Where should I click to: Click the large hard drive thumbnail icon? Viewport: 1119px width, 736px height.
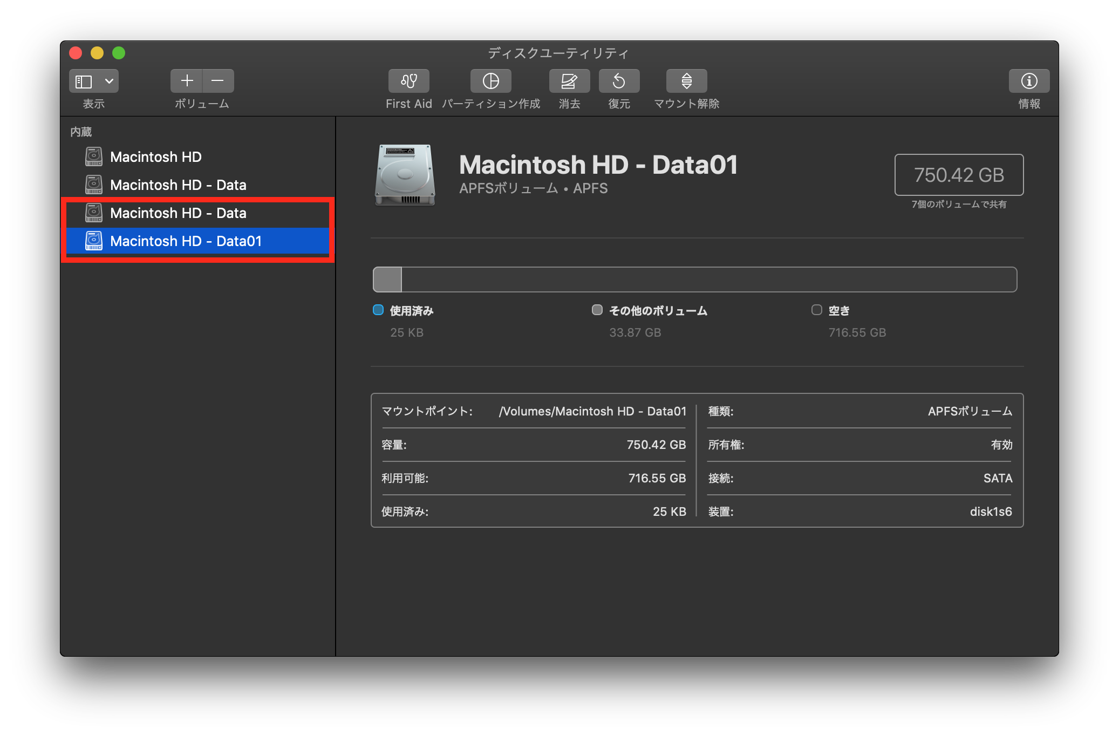[x=405, y=175]
